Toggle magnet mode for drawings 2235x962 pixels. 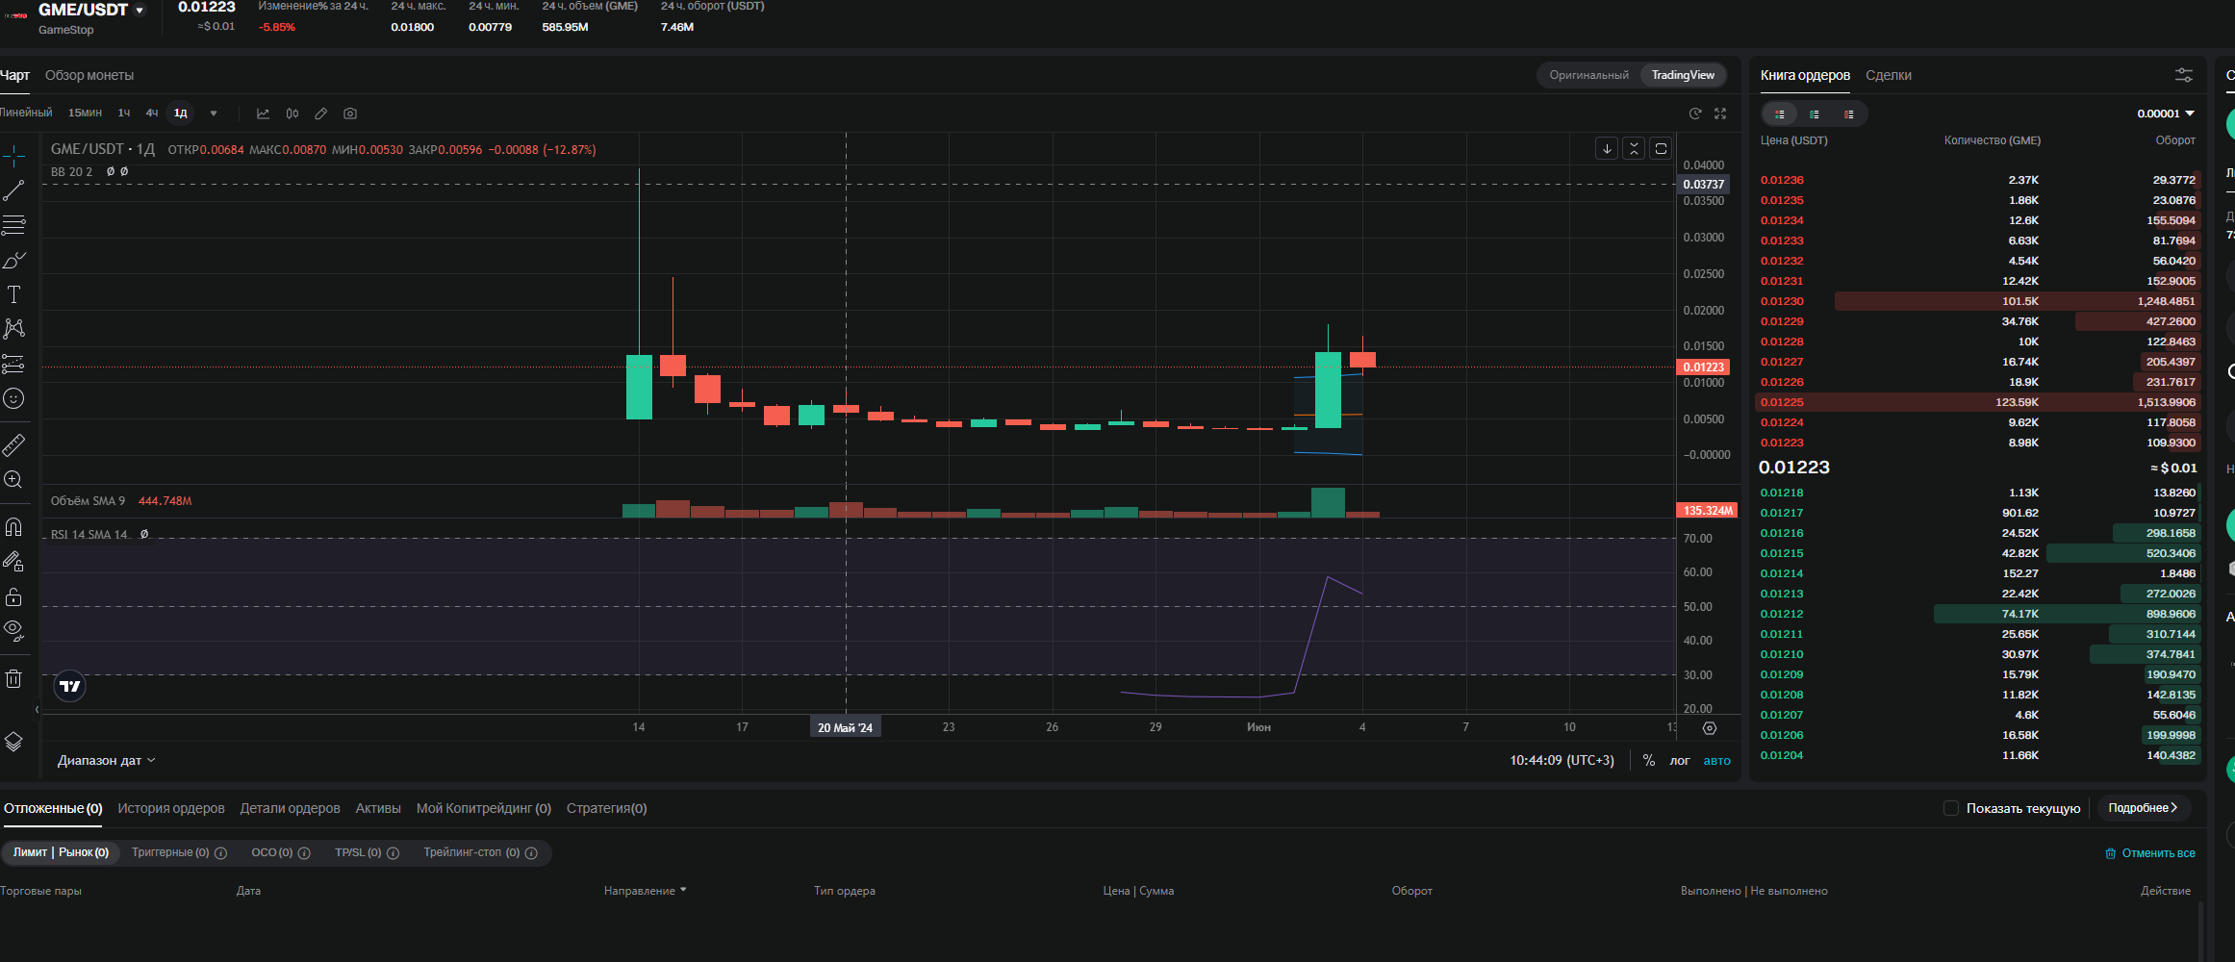click(13, 526)
